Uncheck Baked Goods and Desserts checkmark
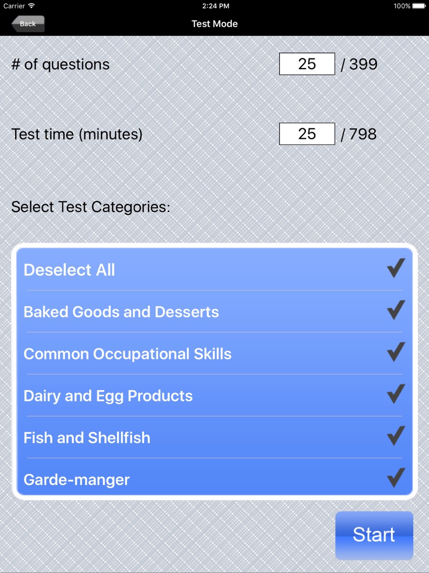 [396, 310]
